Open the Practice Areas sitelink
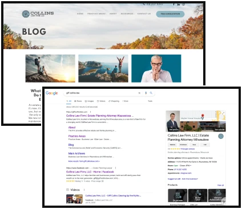This screenshot has height=209, width=242. (x=77, y=136)
